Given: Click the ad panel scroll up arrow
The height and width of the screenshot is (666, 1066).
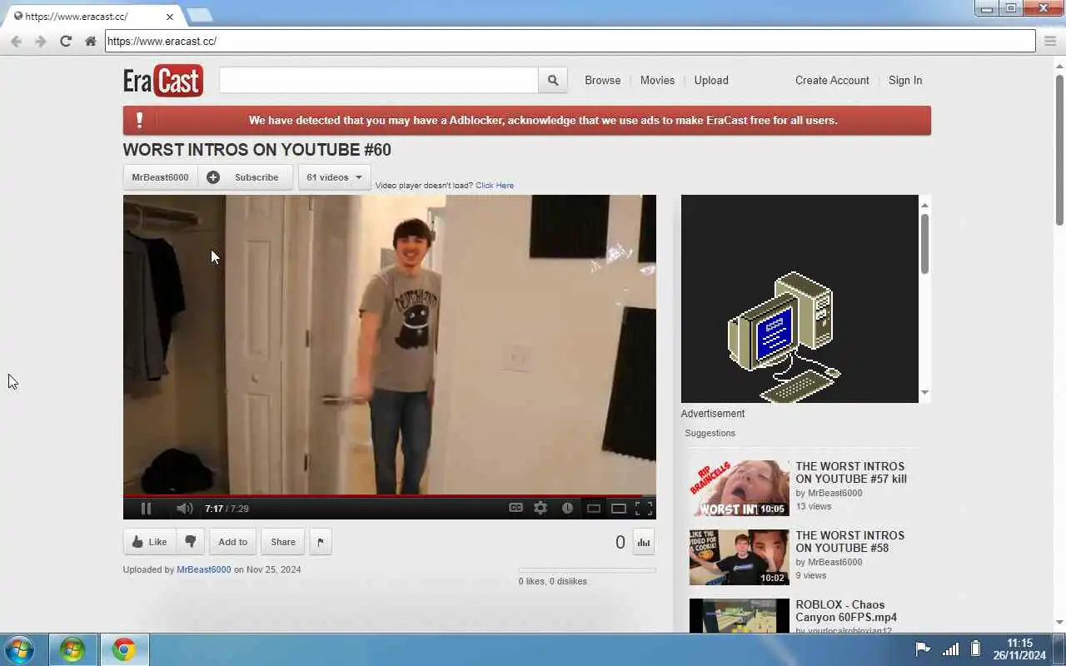Looking at the screenshot, I should coord(924,204).
